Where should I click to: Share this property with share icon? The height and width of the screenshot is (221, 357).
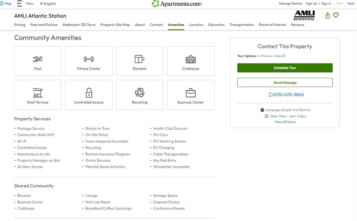[328, 15]
